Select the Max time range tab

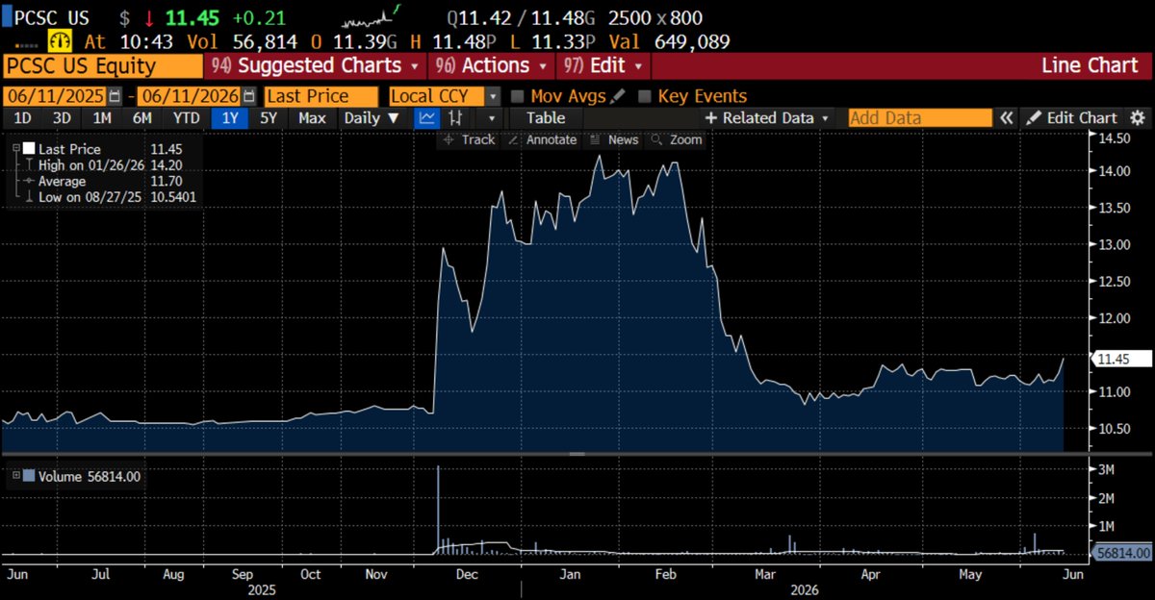(x=312, y=118)
